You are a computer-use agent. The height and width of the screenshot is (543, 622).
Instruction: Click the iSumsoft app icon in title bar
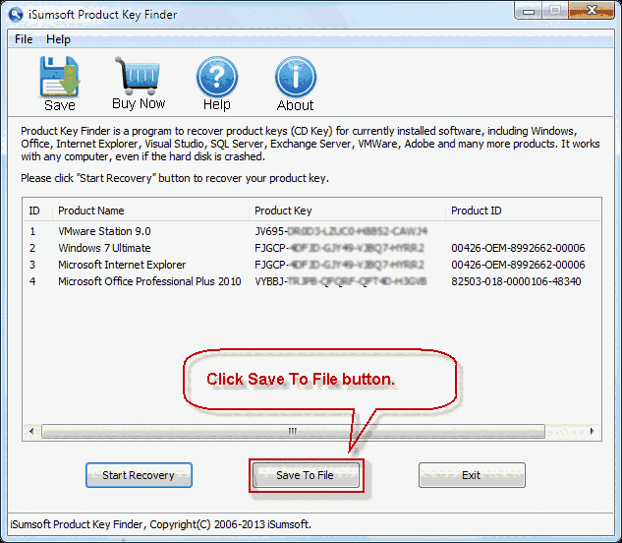[16, 15]
